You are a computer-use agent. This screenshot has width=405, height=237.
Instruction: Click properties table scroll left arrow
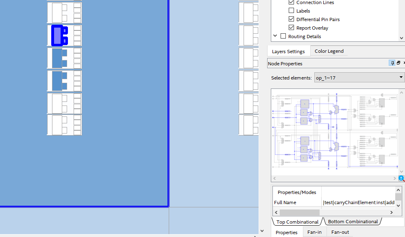click(x=276, y=212)
